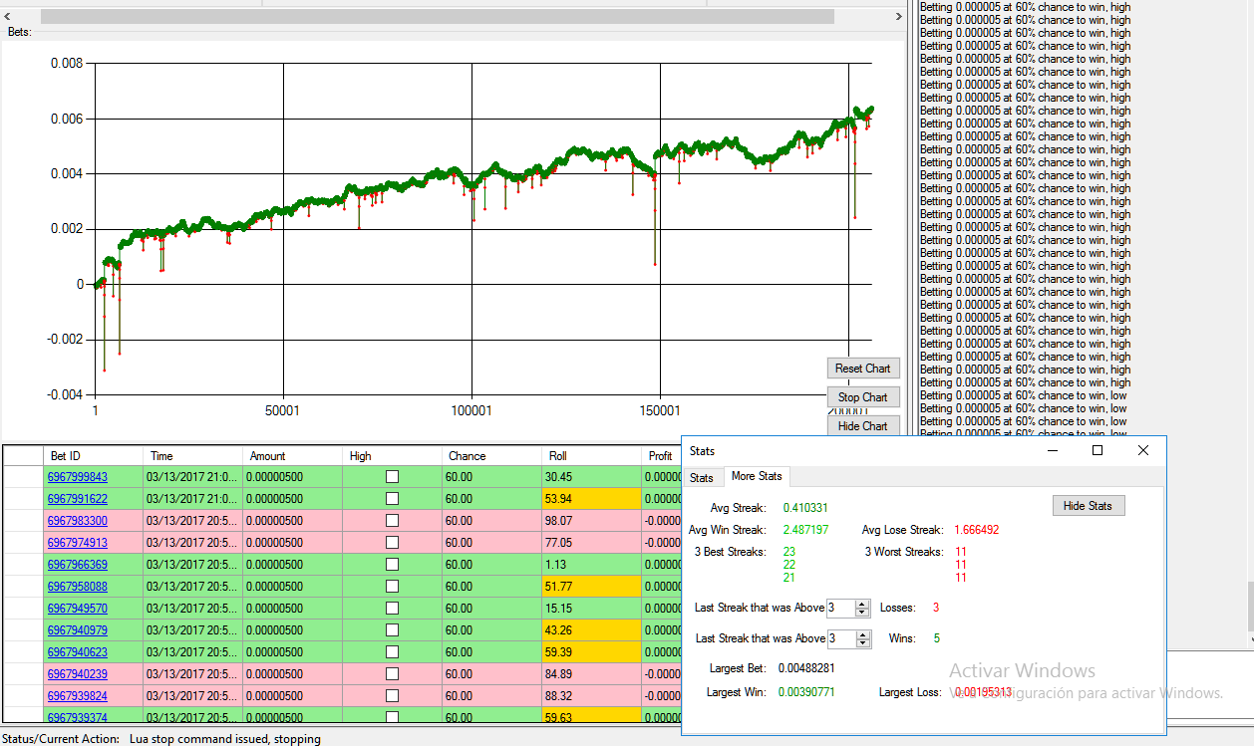Screen dimensions: 1254x746
Task: Toggle High checkbox for bet 6967991622
Action: (392, 499)
